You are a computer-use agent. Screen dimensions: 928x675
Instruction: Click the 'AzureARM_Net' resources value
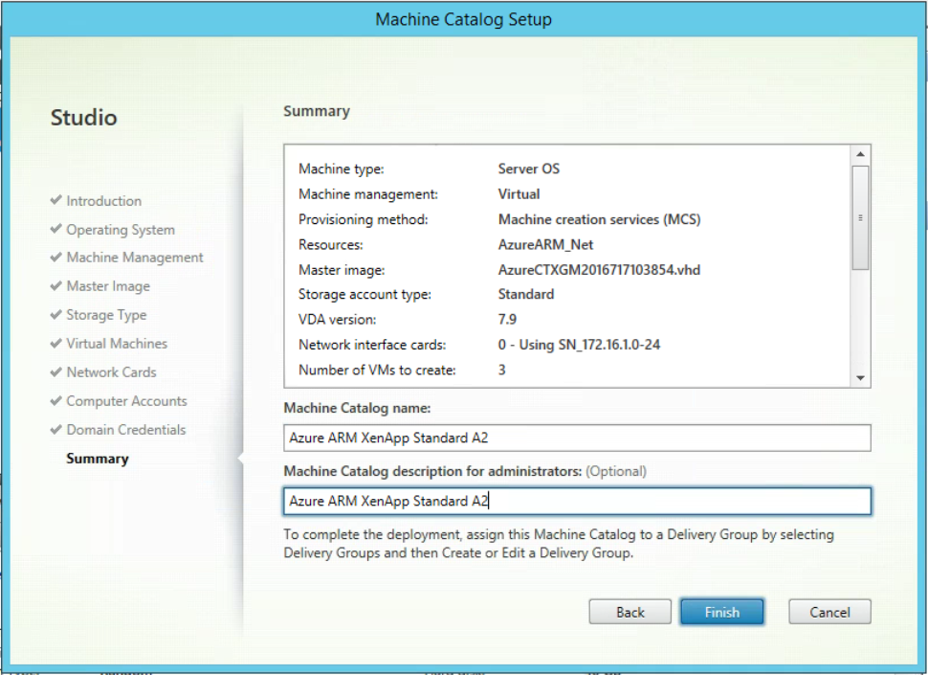[545, 244]
